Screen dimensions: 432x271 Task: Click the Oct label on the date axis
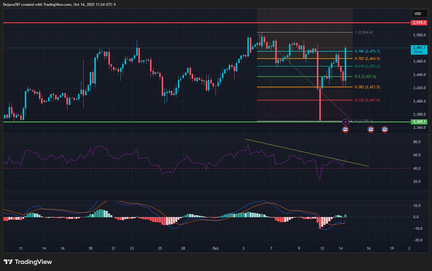click(x=216, y=248)
